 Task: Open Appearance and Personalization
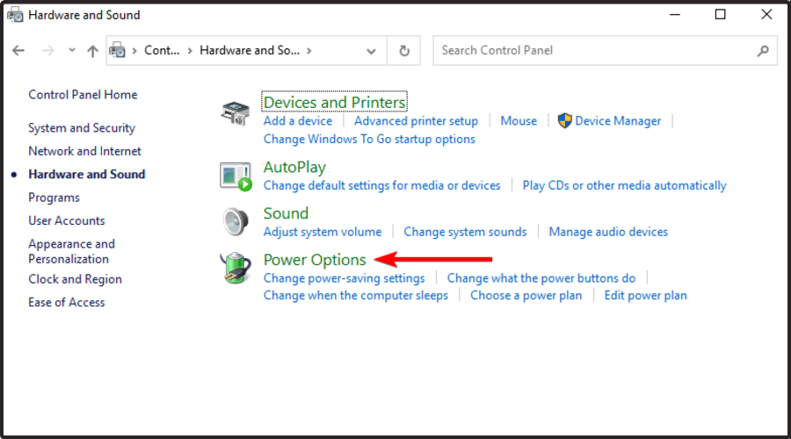(72, 251)
